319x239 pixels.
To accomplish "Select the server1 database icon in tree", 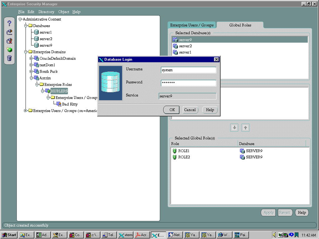I will click(x=36, y=32).
